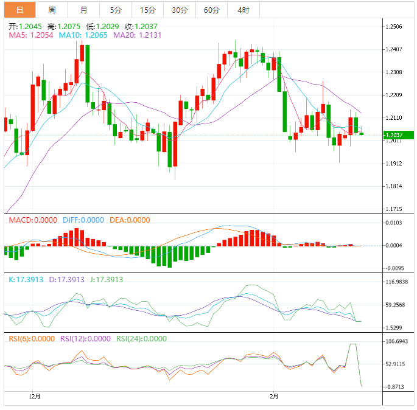
Task: Switch to the 60分 timeframe tab
Action: 211,10
